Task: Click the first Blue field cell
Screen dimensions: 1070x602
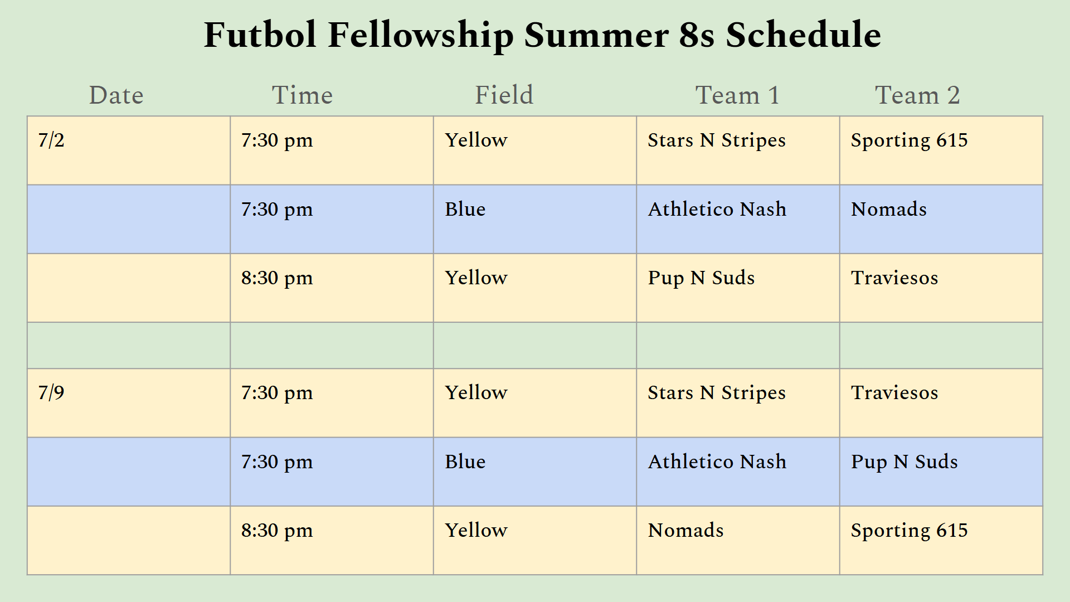Action: (x=535, y=220)
